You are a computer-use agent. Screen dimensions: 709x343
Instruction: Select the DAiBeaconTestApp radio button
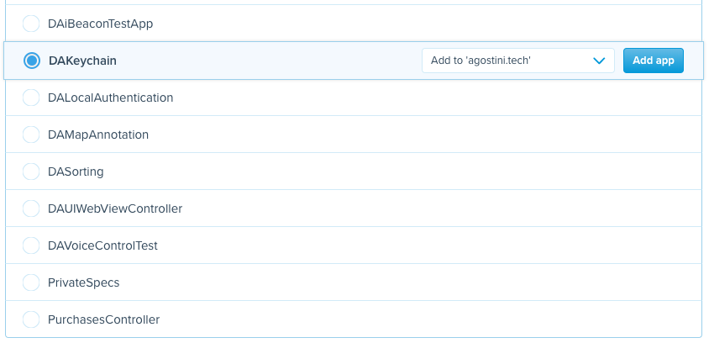[31, 24]
